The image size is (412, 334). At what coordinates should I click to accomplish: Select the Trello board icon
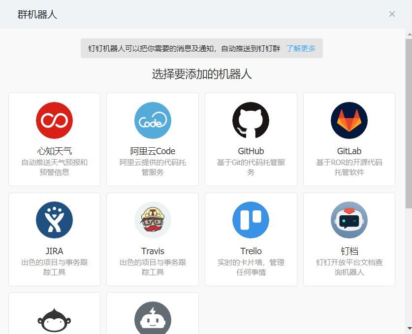[x=251, y=220]
